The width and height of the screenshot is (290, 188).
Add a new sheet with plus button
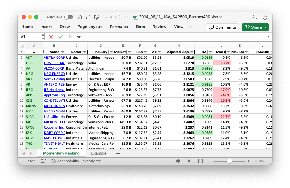click(118, 153)
